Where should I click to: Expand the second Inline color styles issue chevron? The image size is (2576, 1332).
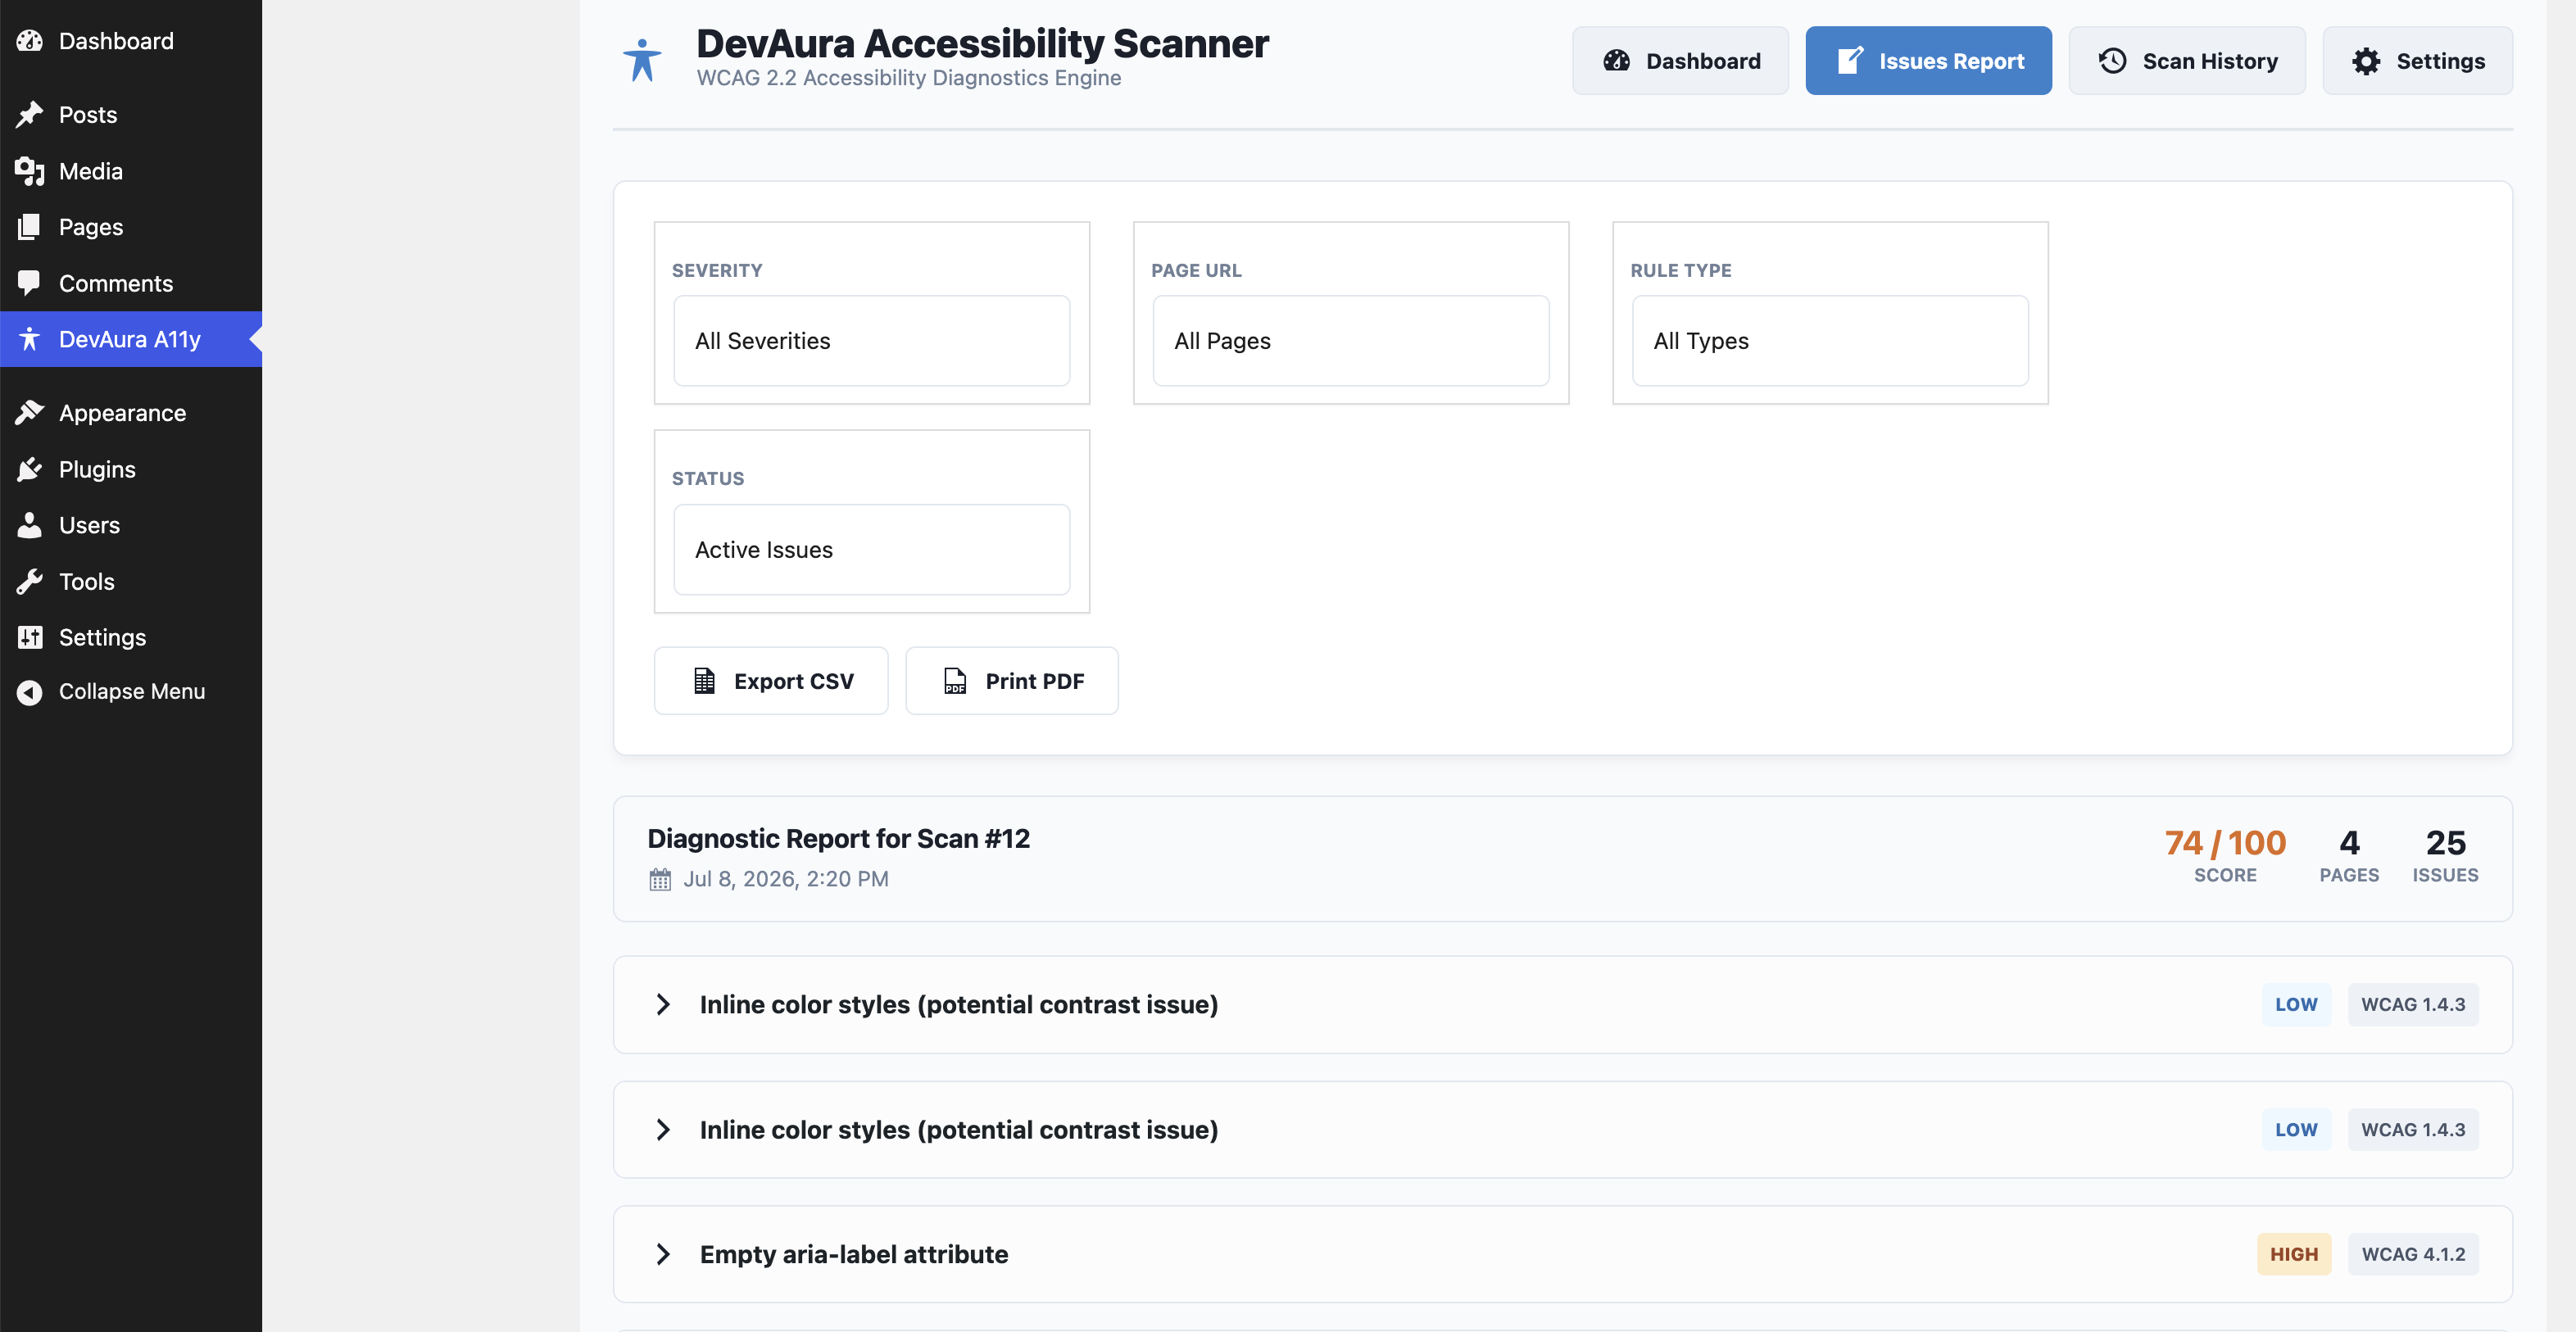663,1129
